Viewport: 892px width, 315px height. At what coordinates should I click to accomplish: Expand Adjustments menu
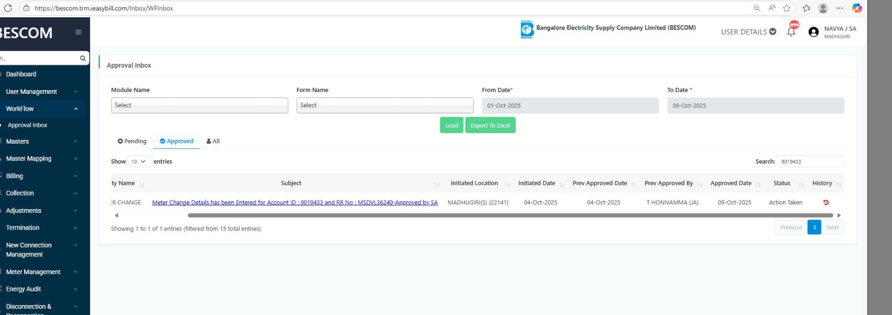click(x=42, y=211)
